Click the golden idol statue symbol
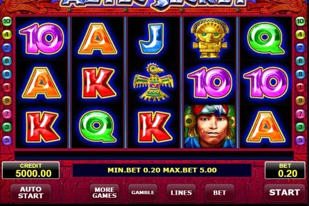The height and width of the screenshot is (206, 309). click(210, 38)
